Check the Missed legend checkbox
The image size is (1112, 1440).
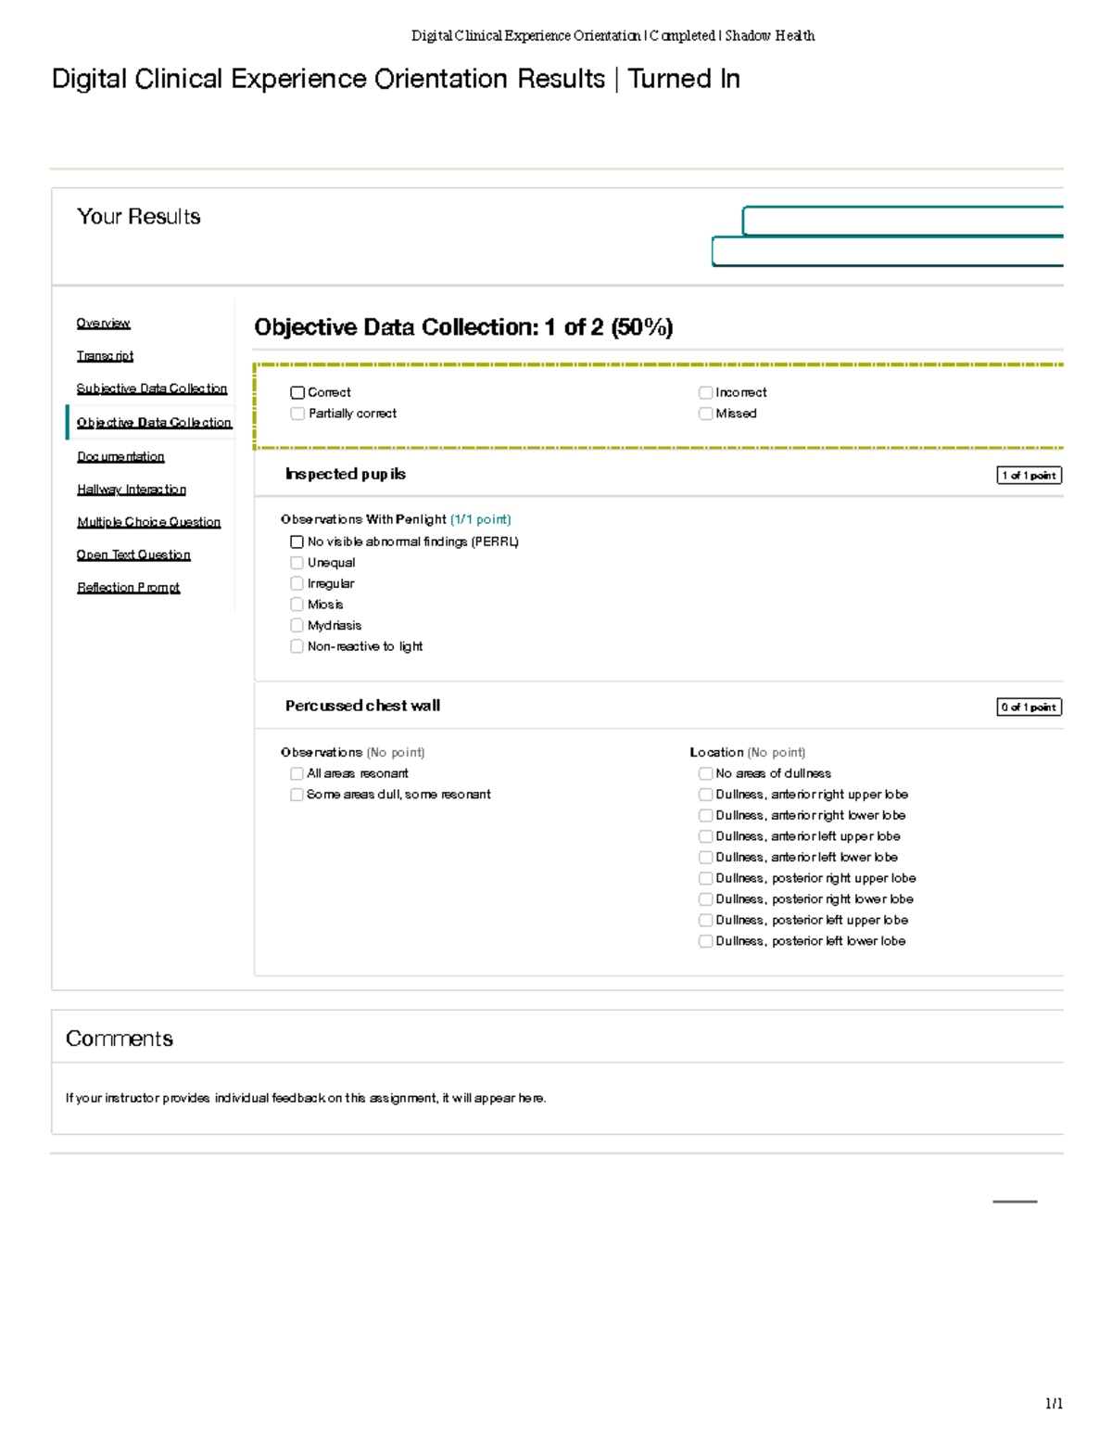705,414
